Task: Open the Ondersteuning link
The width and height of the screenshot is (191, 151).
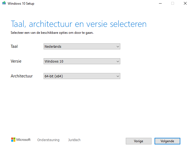Action: coord(48,140)
